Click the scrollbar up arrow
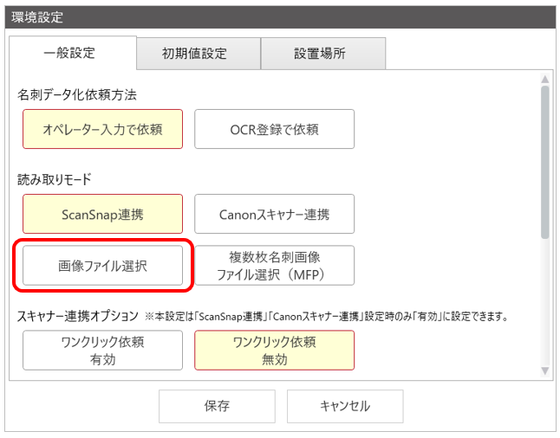 (545, 79)
